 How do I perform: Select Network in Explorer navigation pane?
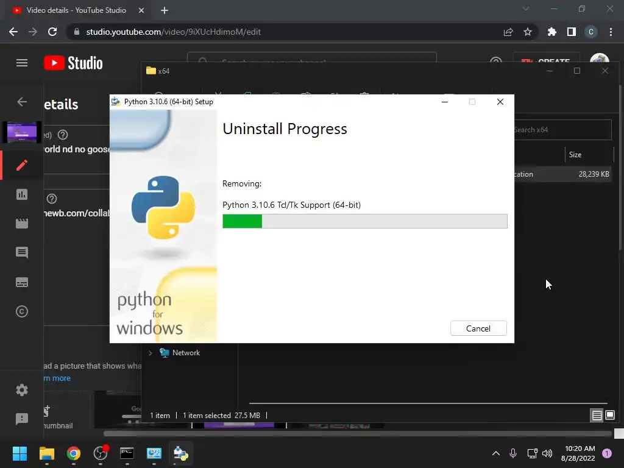(186, 353)
